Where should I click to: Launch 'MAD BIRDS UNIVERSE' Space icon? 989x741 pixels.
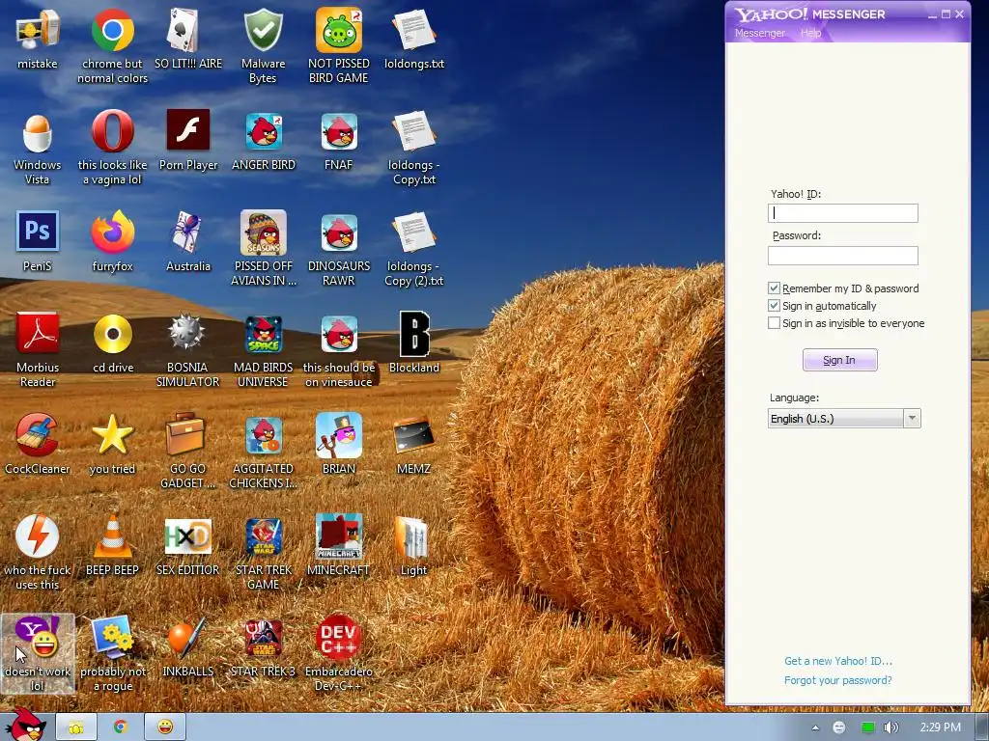click(x=263, y=334)
